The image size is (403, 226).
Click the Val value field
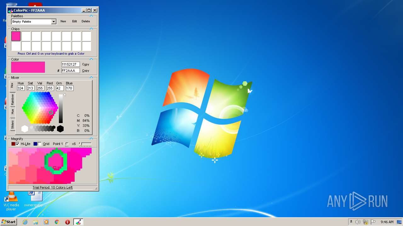tap(40, 88)
